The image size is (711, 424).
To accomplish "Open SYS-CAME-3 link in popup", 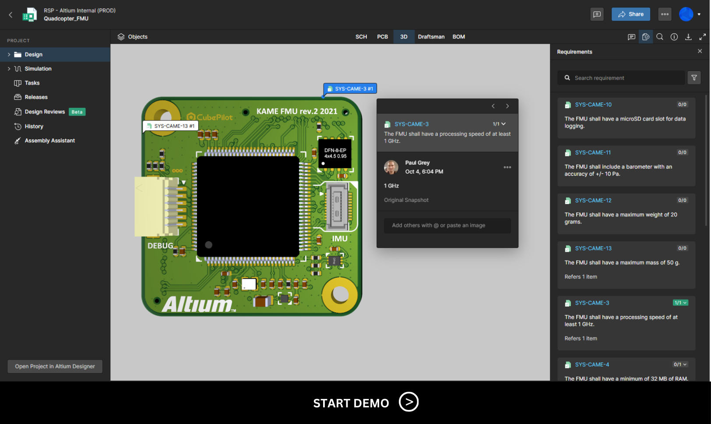I will tap(412, 124).
